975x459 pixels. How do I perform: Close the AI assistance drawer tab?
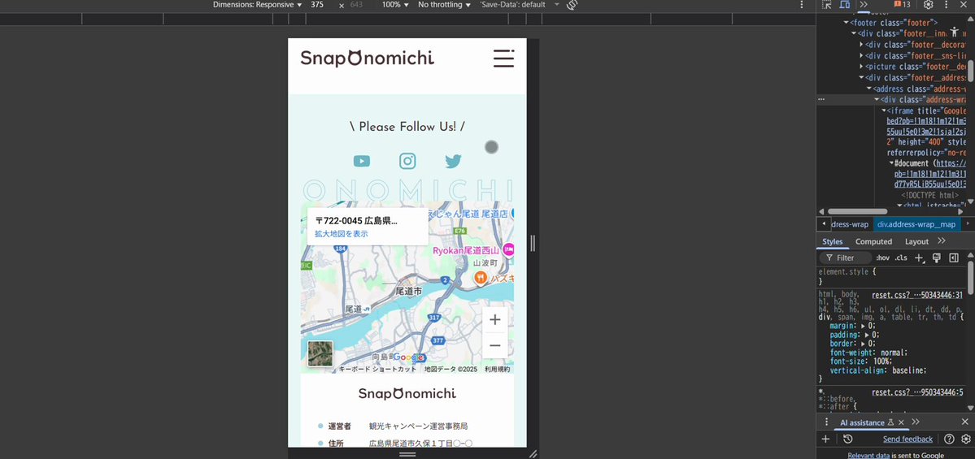(x=901, y=422)
